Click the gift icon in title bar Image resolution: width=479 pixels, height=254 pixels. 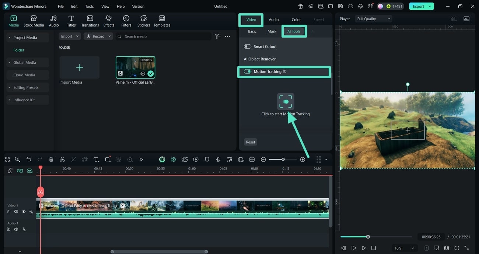(x=301, y=6)
